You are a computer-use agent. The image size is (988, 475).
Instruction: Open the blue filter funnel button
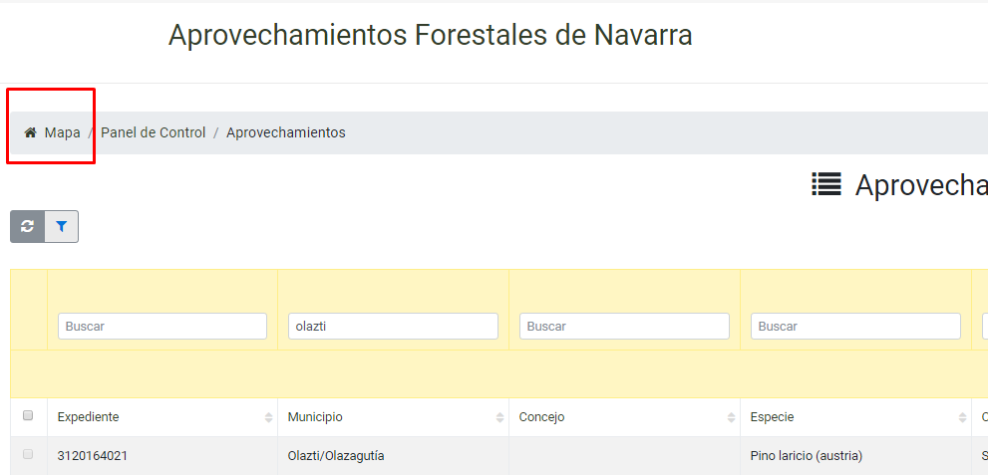61,226
